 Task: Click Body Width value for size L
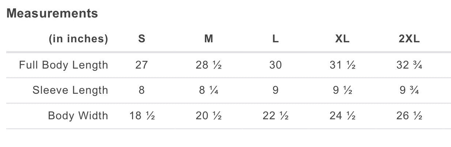(x=275, y=116)
